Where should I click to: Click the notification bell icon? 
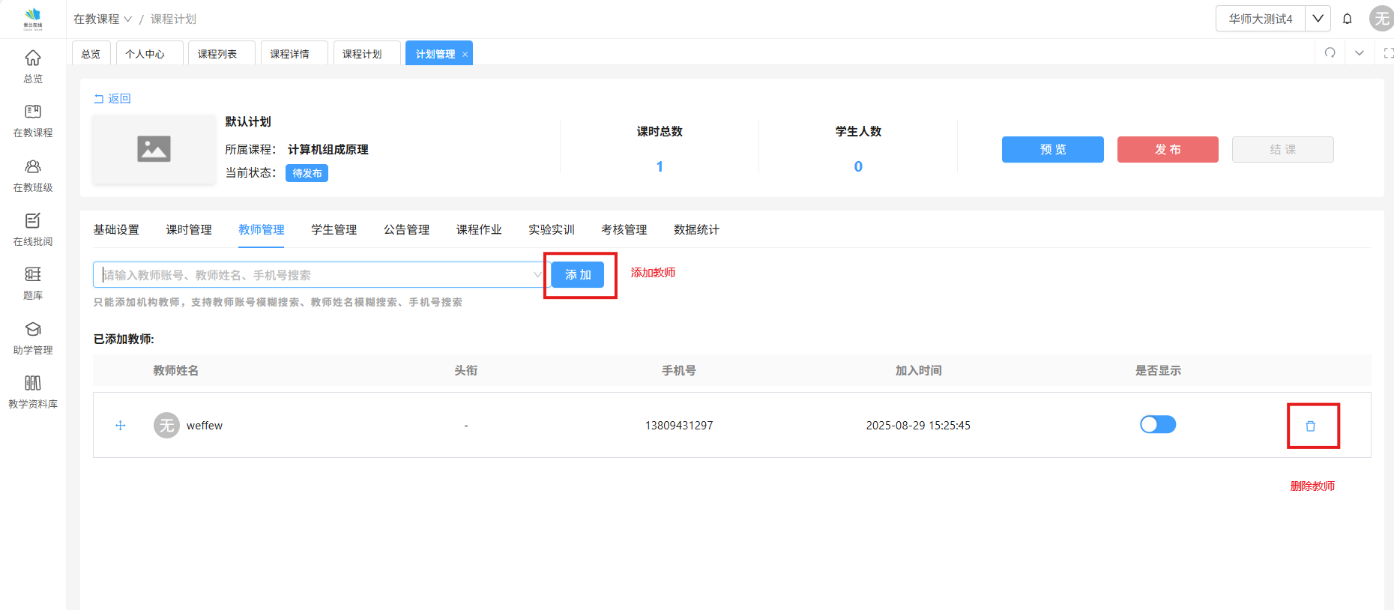pyautogui.click(x=1347, y=19)
